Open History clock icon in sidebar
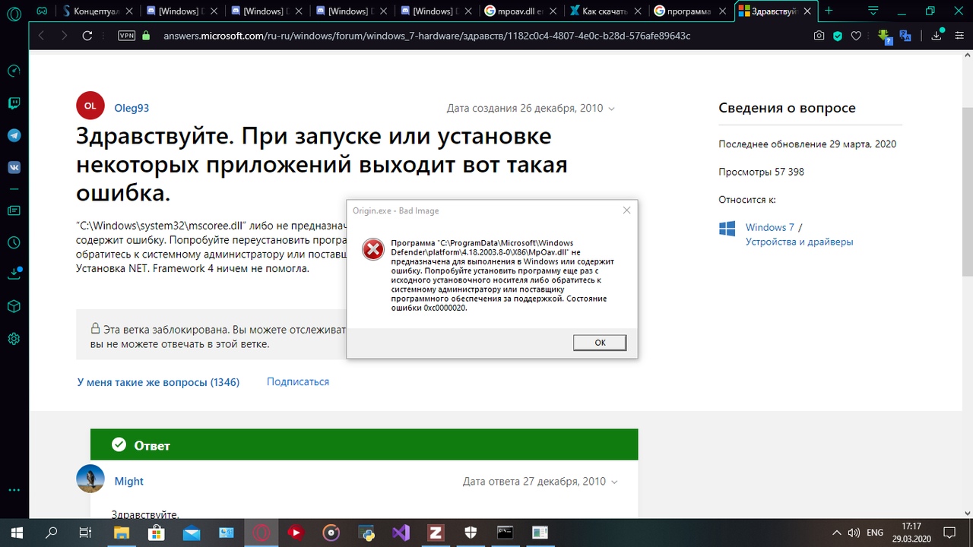 tap(14, 242)
